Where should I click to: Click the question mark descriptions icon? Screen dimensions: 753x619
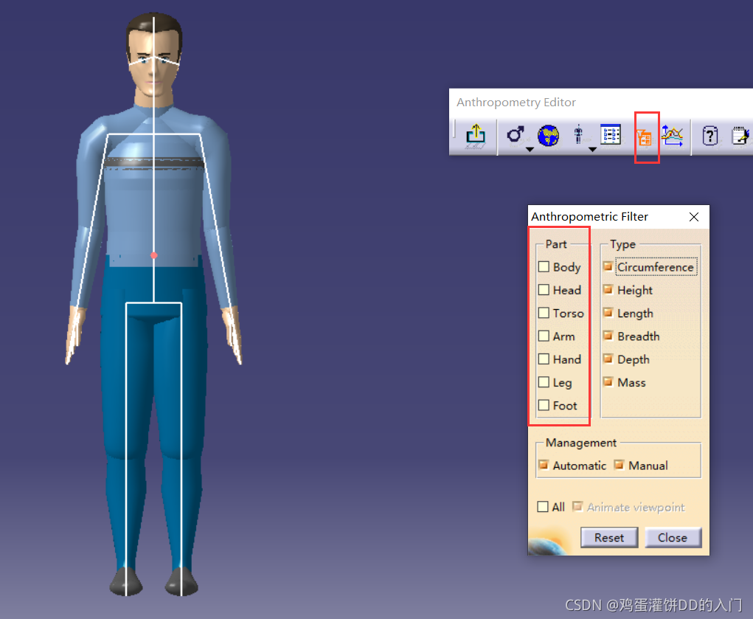coord(709,136)
